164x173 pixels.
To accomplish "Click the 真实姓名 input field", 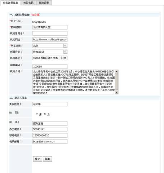I will tap(50, 104).
